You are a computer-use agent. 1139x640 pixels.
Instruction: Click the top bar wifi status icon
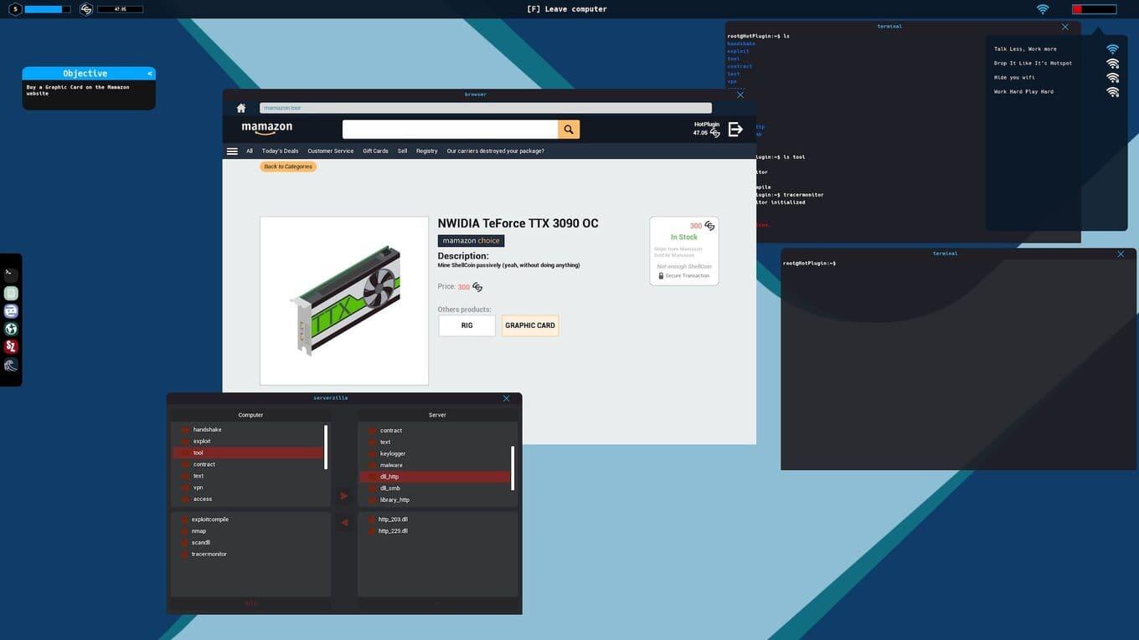tap(1043, 9)
